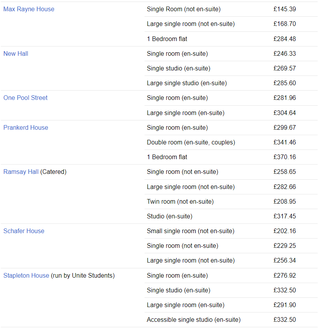Click the £304.64 price for One Pool Street

click(285, 113)
